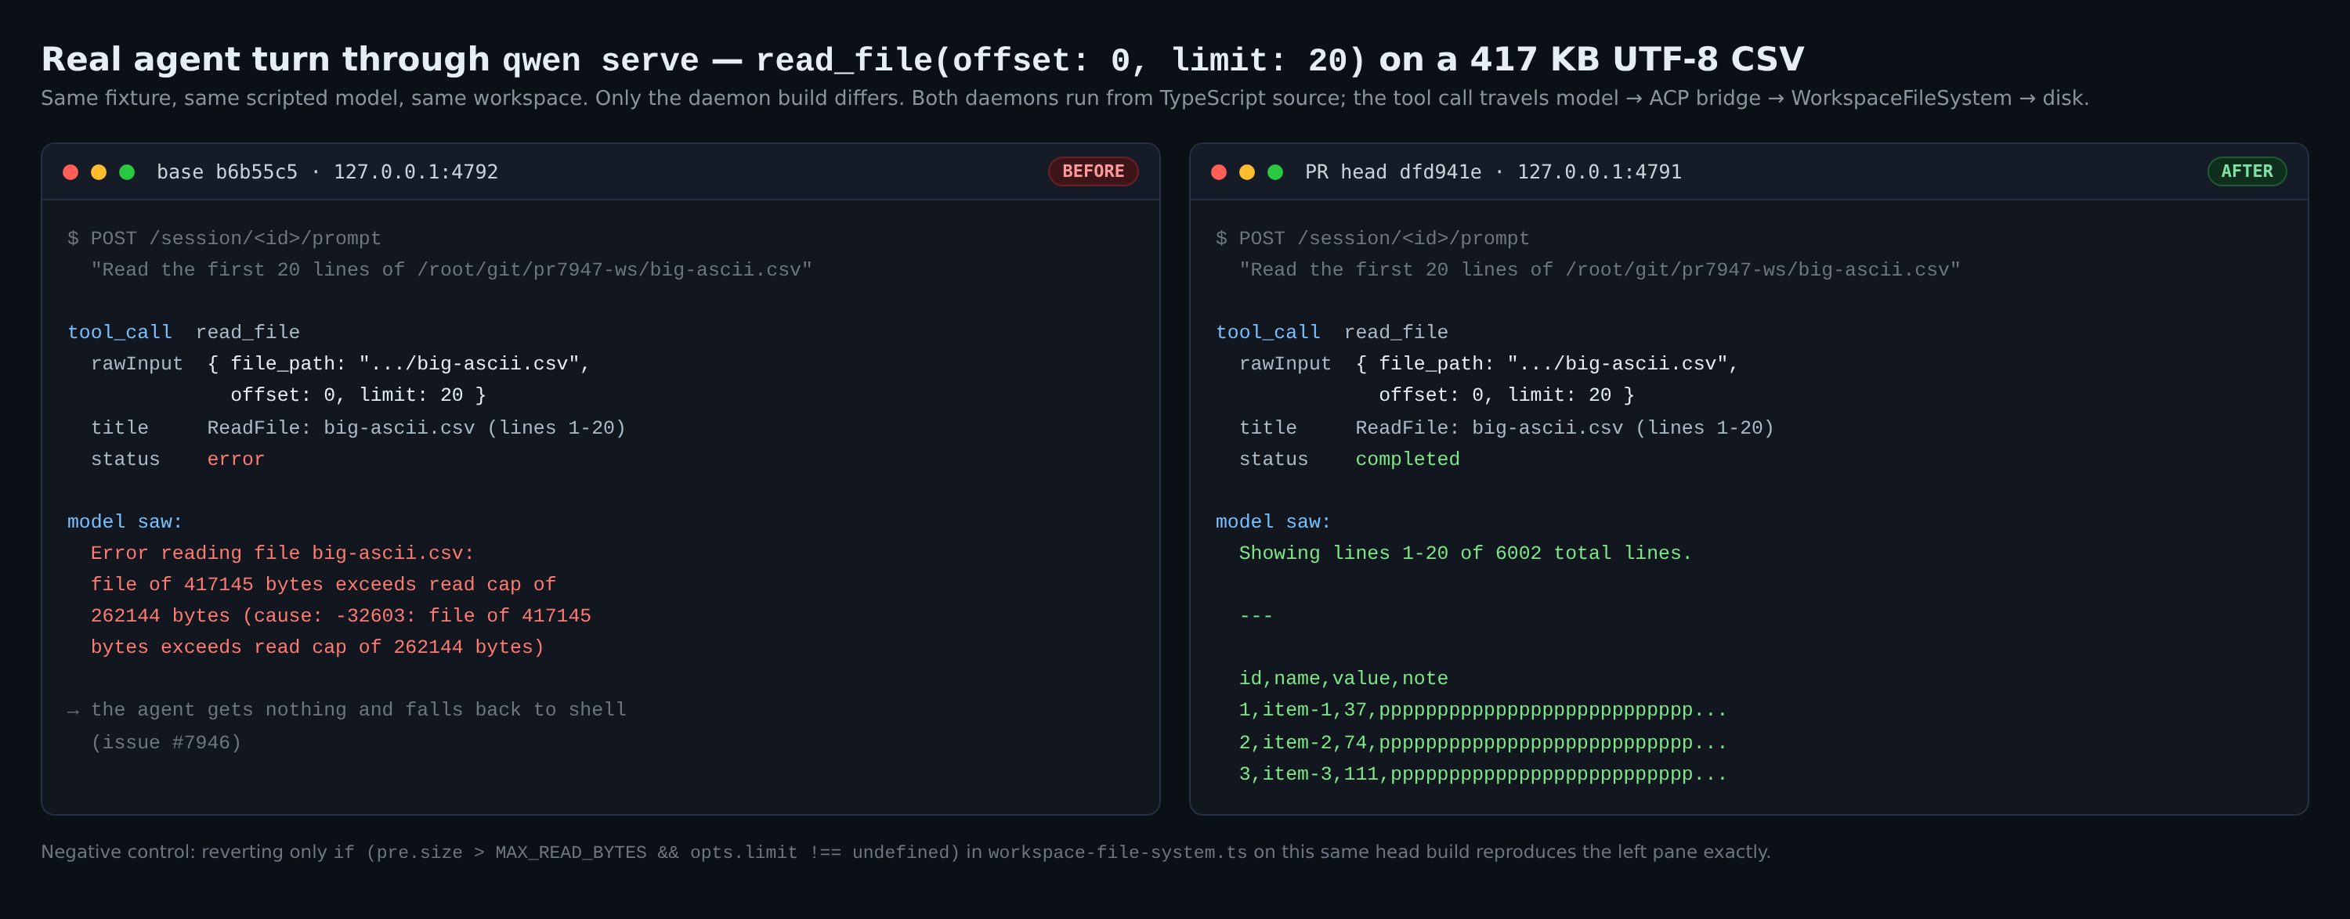Click left pane tool_call label
The height and width of the screenshot is (919, 2350).
tap(120, 332)
